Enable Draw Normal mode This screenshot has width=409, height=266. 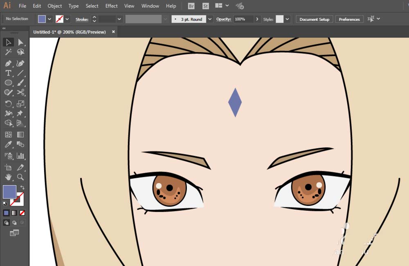click(x=6, y=223)
